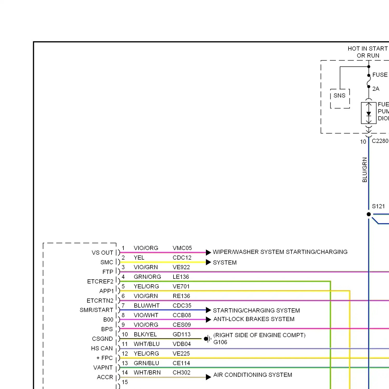Select circuit code VMC05
The height and width of the screenshot is (389, 389).
pos(182,248)
